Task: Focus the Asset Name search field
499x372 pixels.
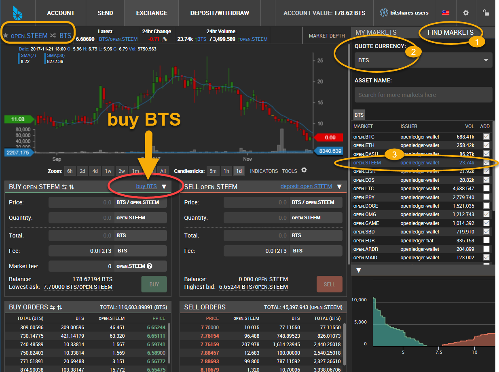Action: click(x=423, y=95)
